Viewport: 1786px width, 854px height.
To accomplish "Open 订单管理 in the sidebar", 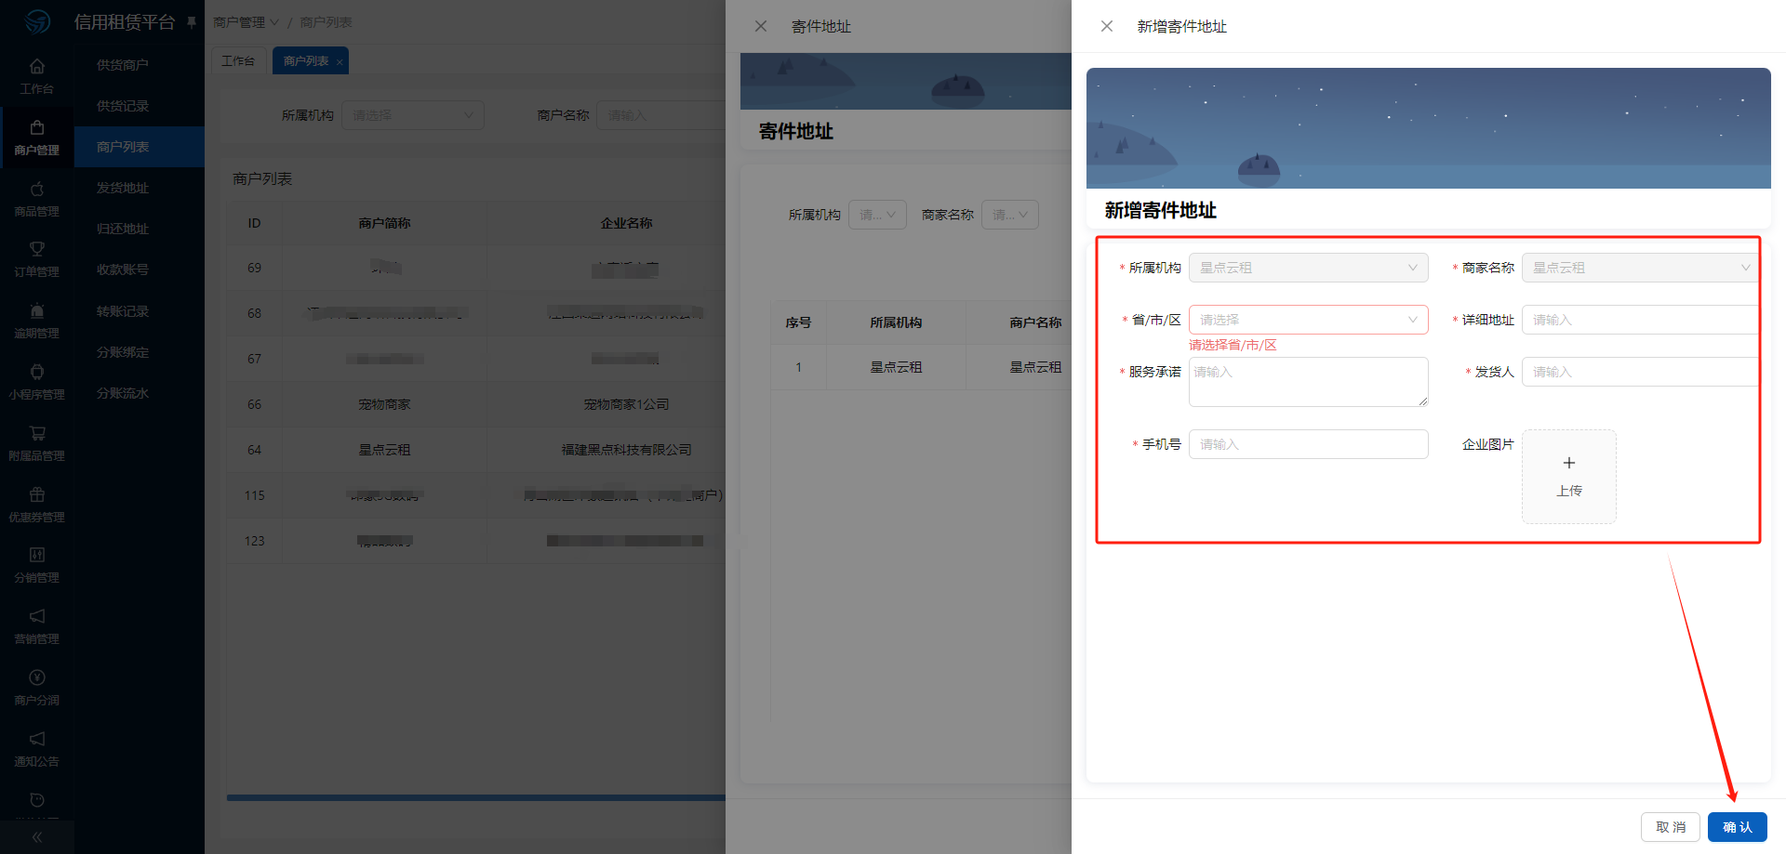I will pyautogui.click(x=37, y=259).
